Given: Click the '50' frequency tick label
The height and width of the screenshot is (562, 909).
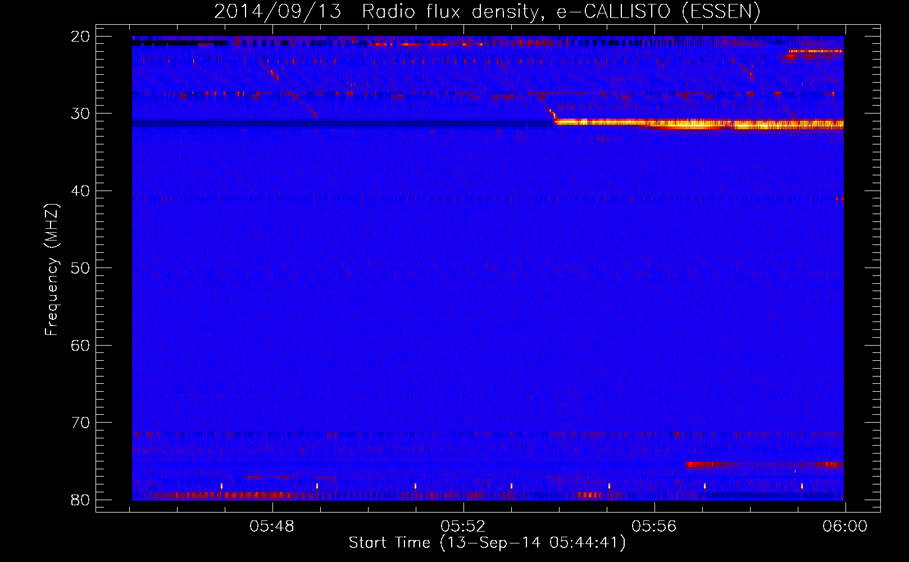Looking at the screenshot, I should (80, 268).
